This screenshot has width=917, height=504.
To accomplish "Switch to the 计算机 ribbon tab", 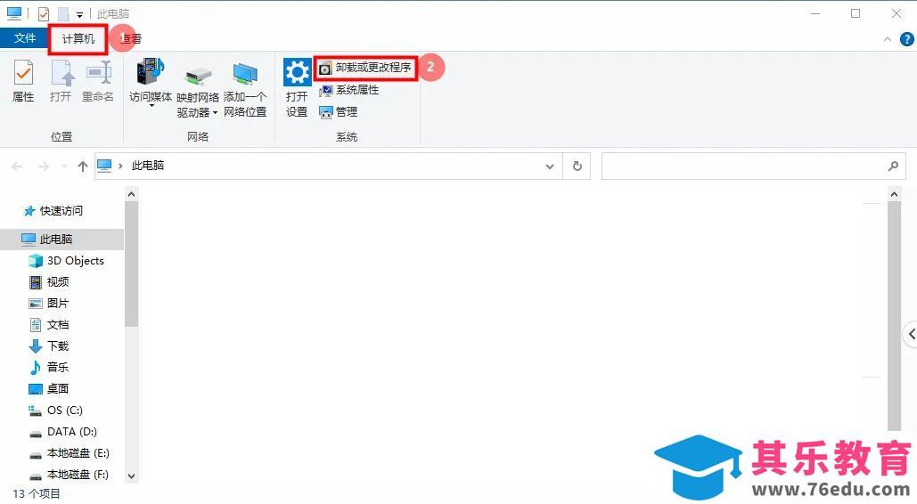I will pos(78,38).
